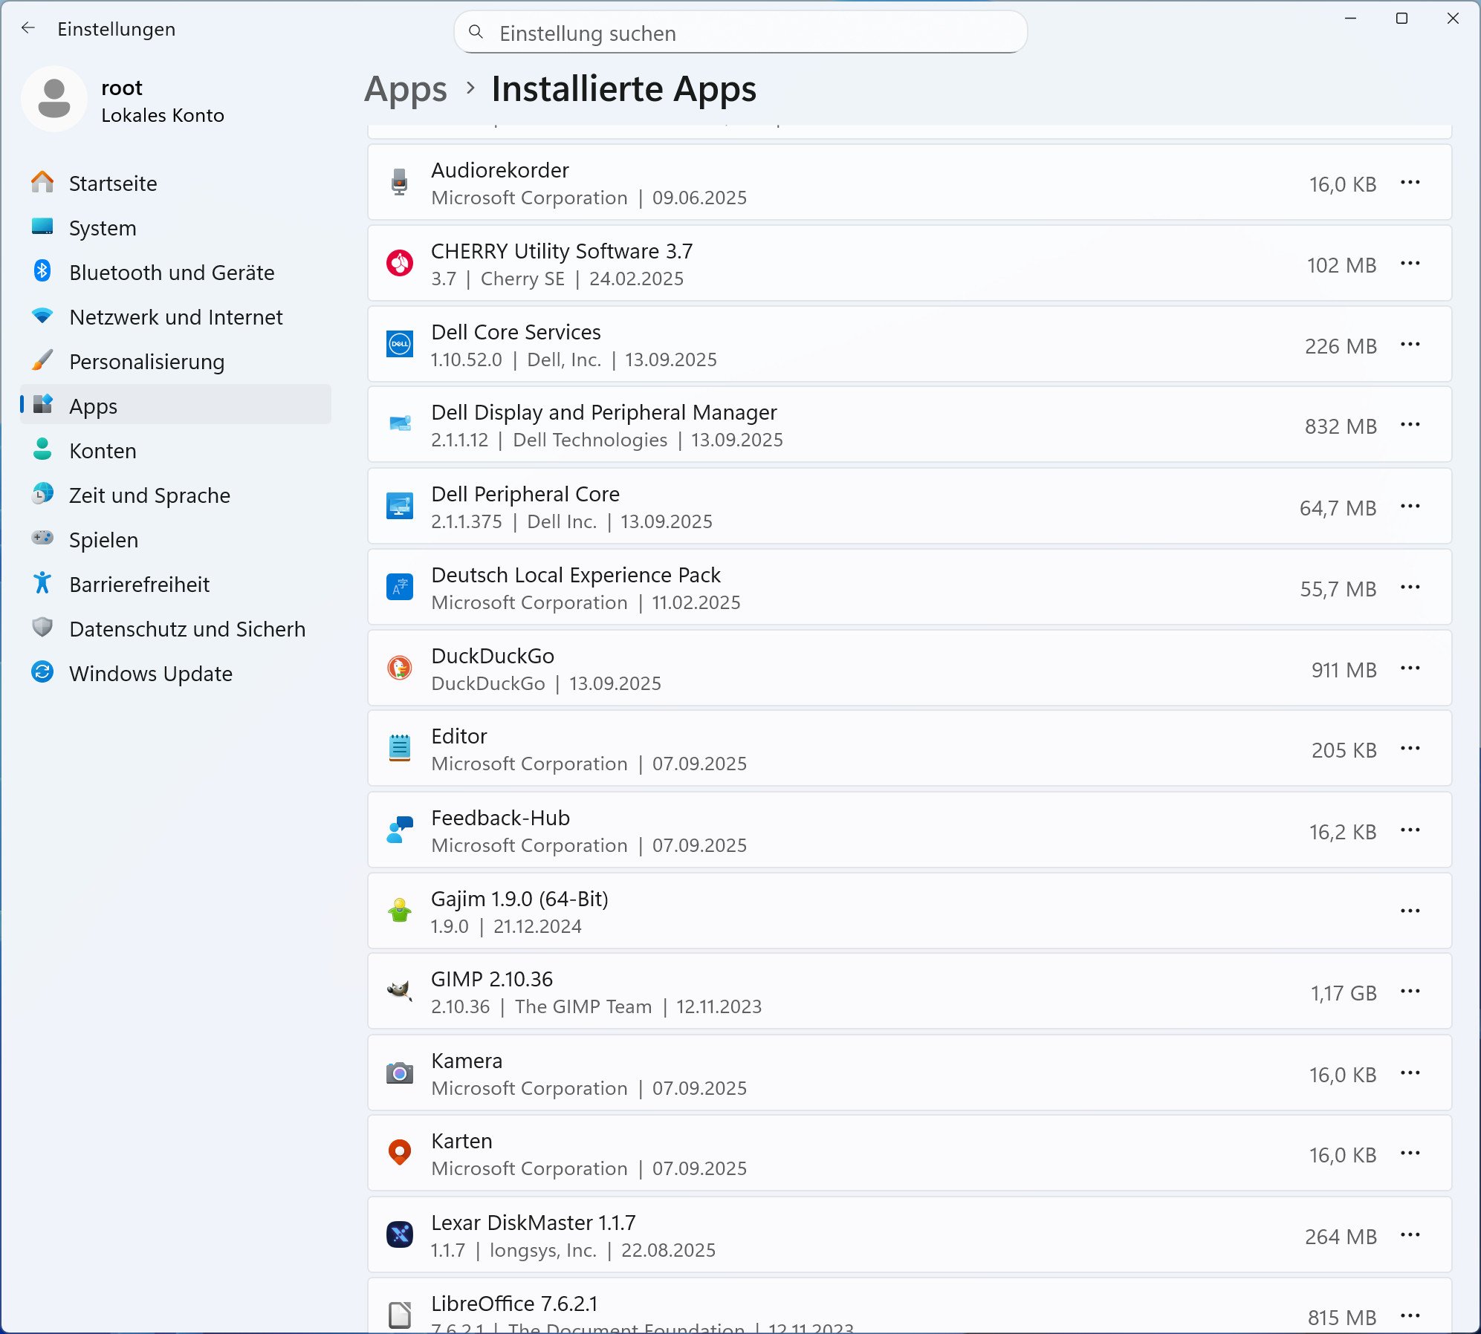Open more options for Audiorekorder
The width and height of the screenshot is (1481, 1334).
[1410, 183]
